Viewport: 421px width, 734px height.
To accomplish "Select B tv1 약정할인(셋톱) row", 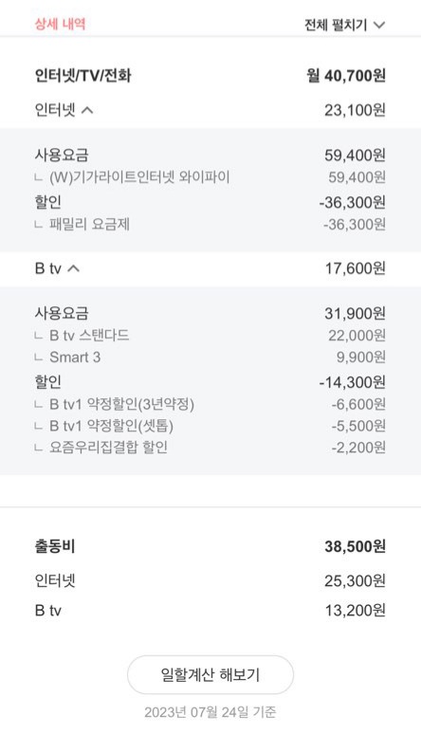I will pyautogui.click(x=210, y=426).
